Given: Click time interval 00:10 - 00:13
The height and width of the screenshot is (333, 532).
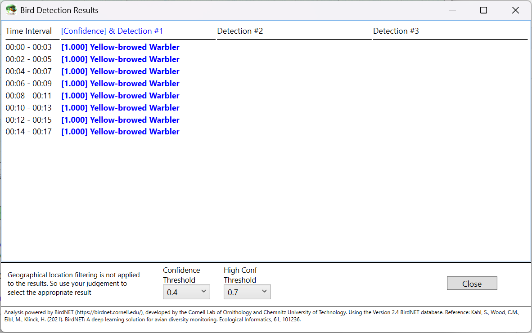Looking at the screenshot, I should tap(28, 108).
